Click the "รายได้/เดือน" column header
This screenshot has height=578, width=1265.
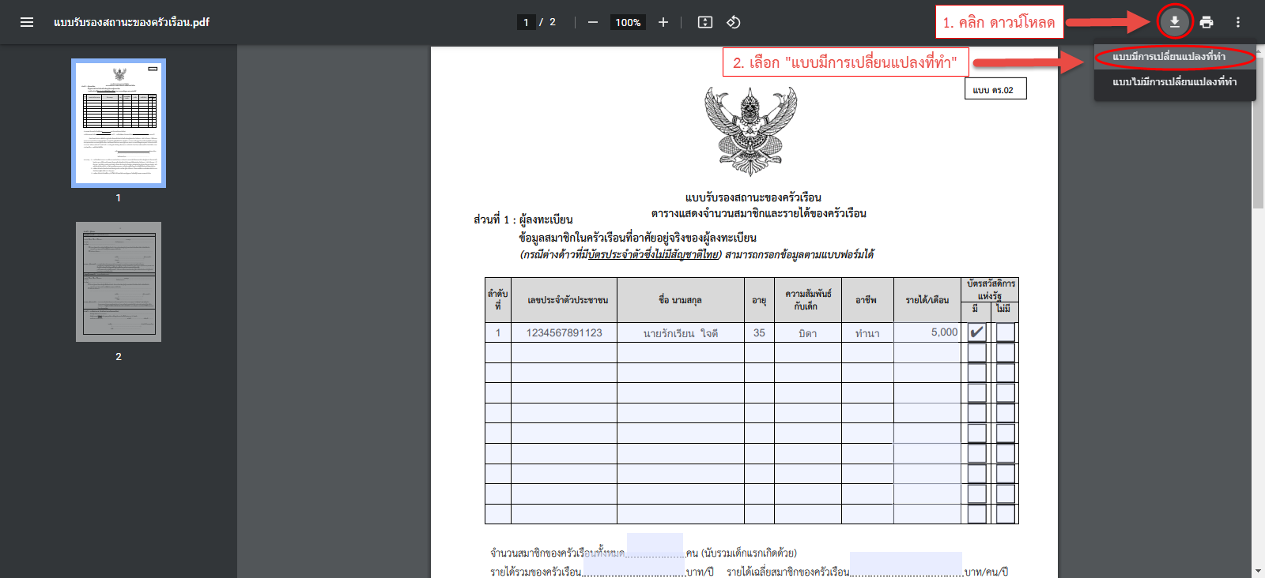click(x=927, y=300)
